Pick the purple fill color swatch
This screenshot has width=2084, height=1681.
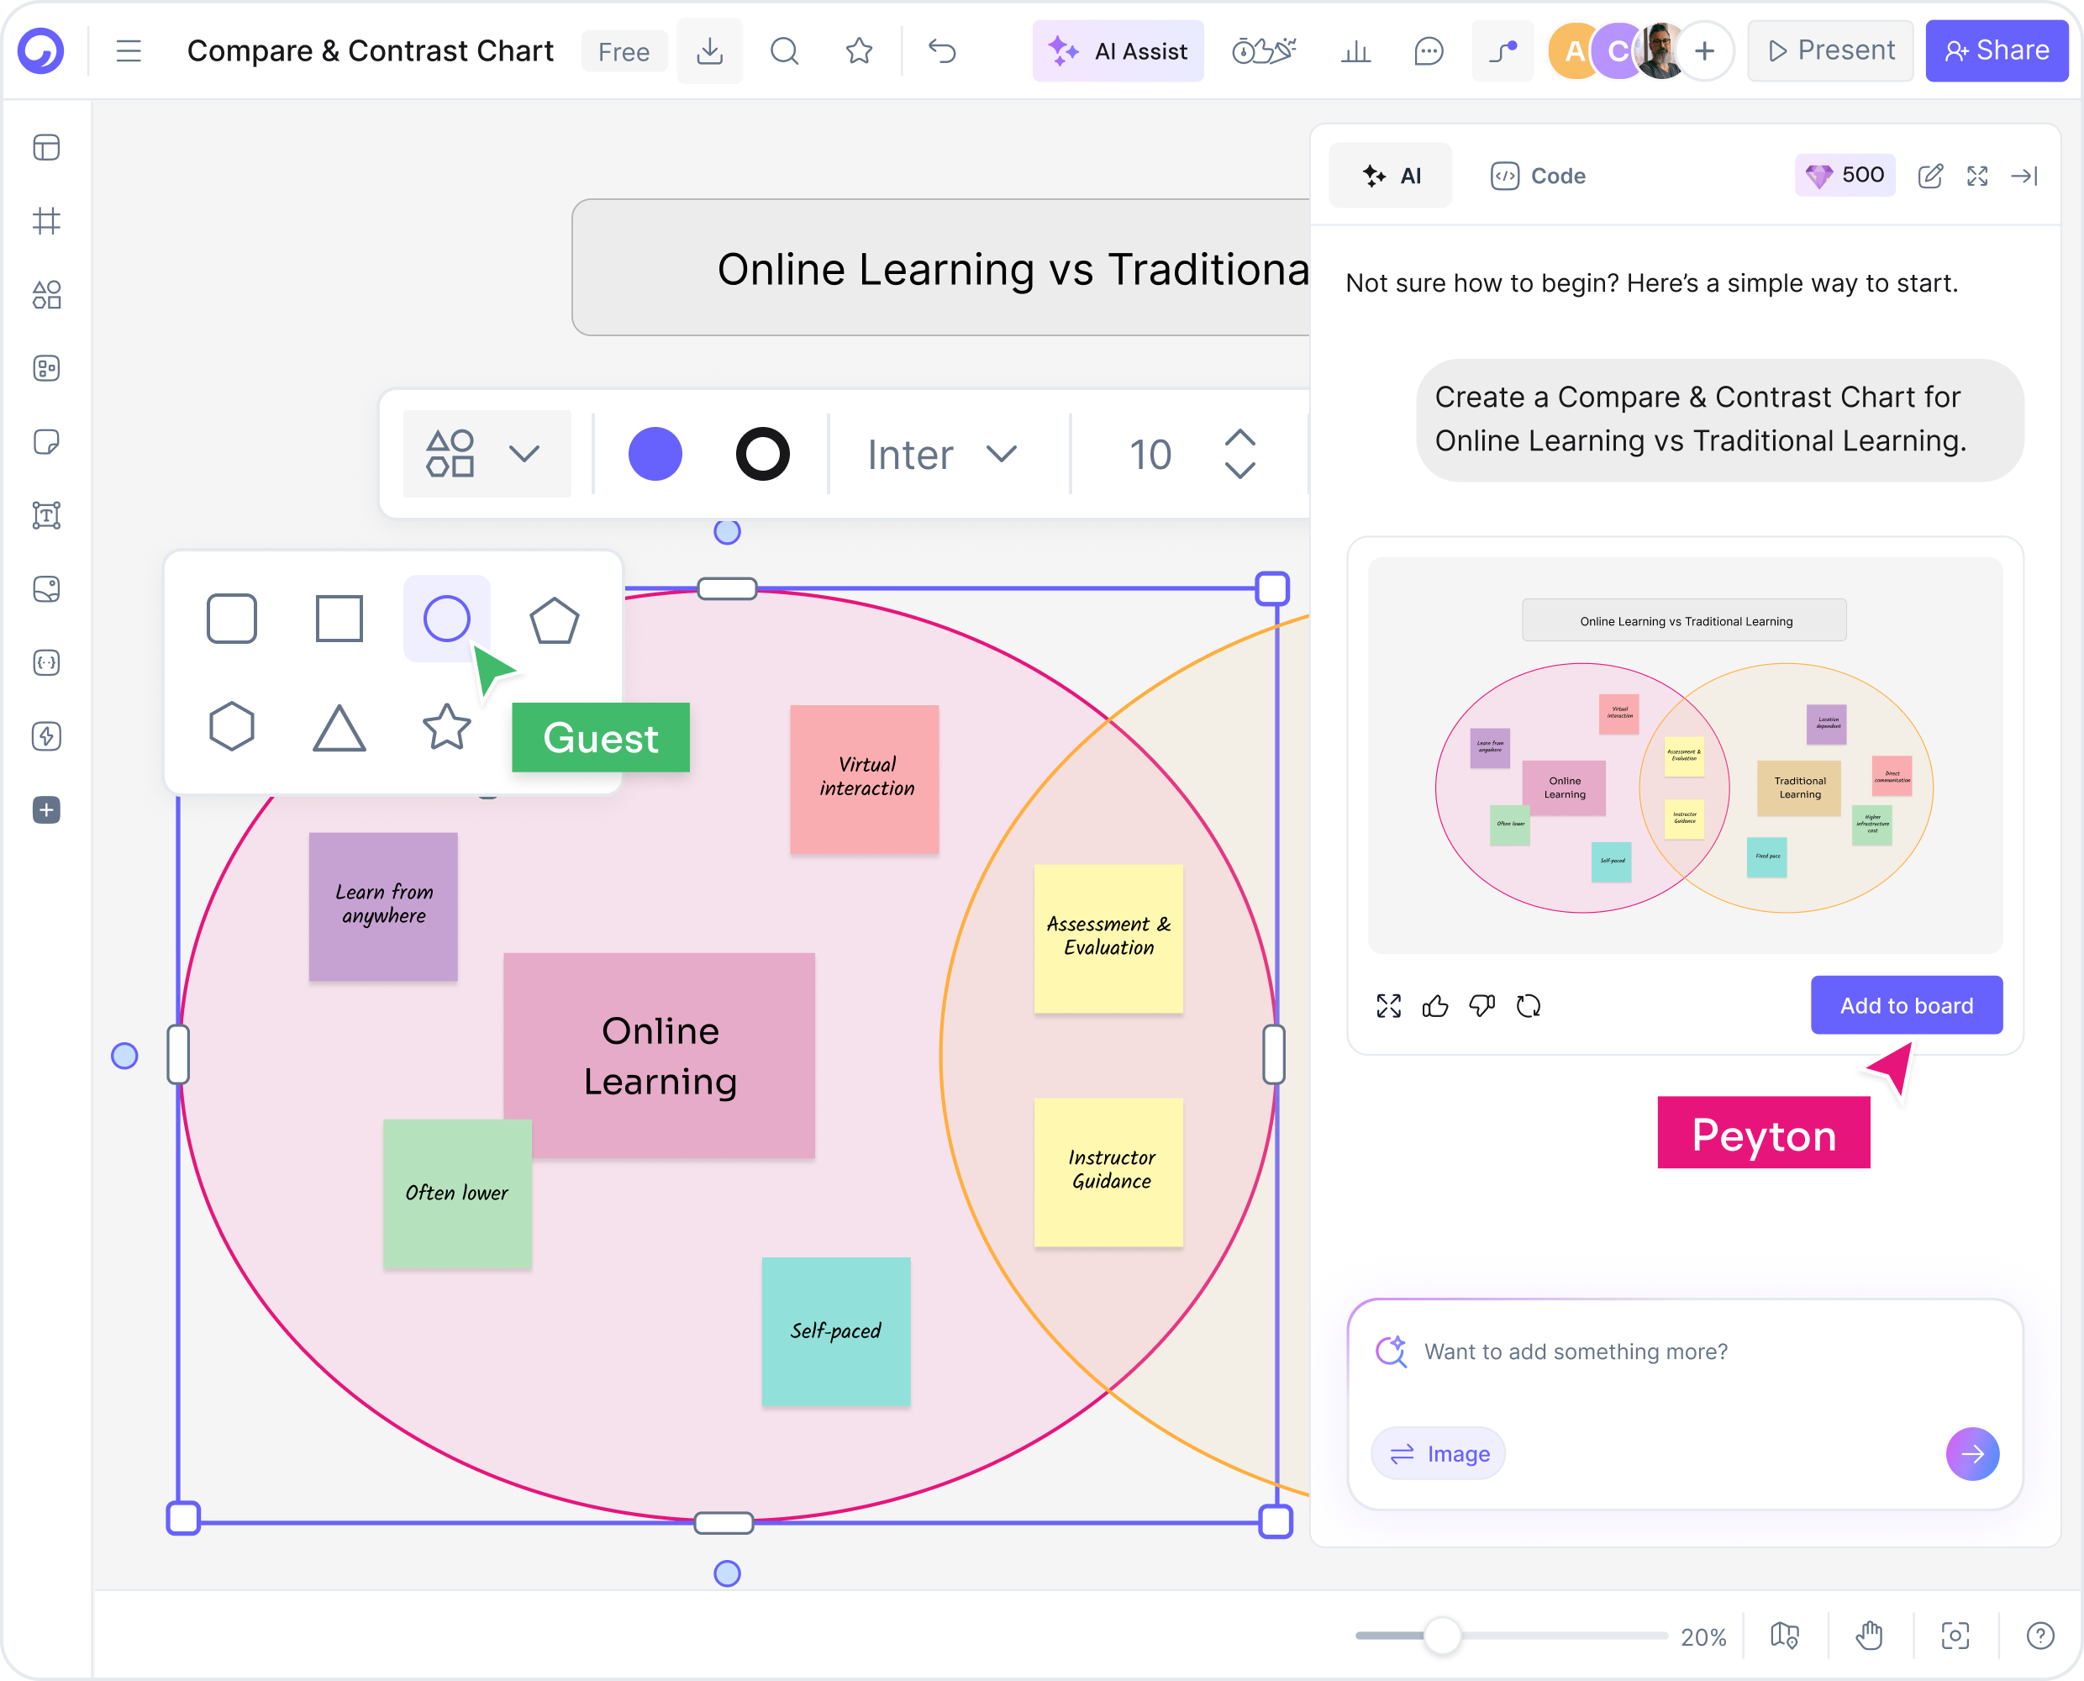click(655, 454)
